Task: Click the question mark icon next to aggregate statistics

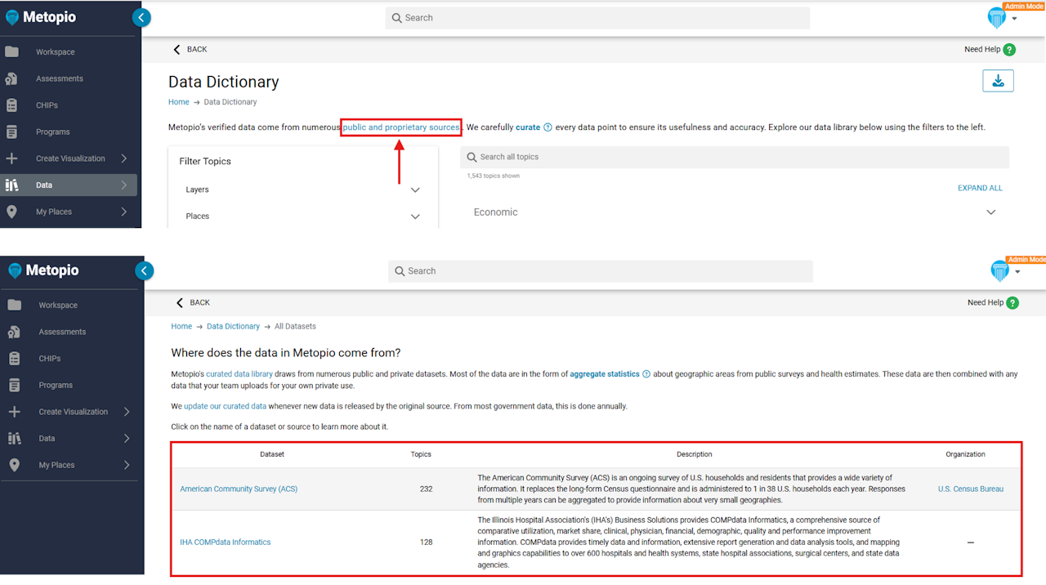Action: 646,374
